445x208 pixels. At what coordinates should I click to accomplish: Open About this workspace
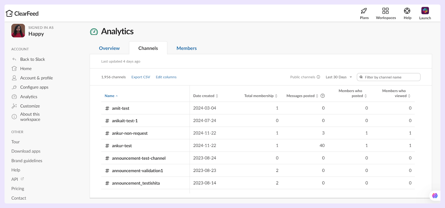pyautogui.click(x=30, y=117)
